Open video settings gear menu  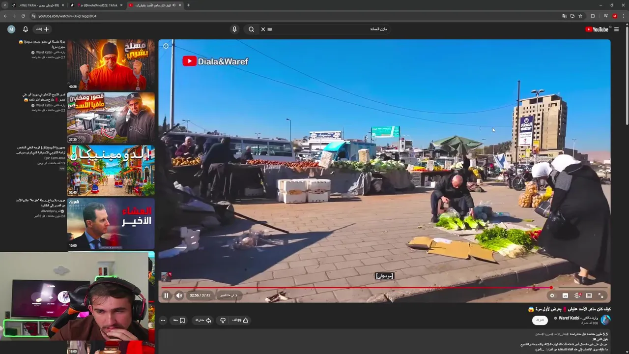[x=577, y=295]
